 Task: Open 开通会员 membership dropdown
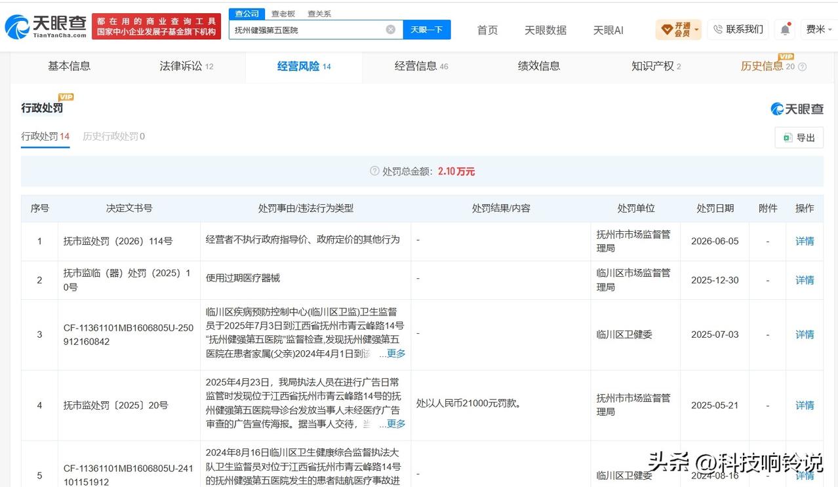tap(679, 29)
